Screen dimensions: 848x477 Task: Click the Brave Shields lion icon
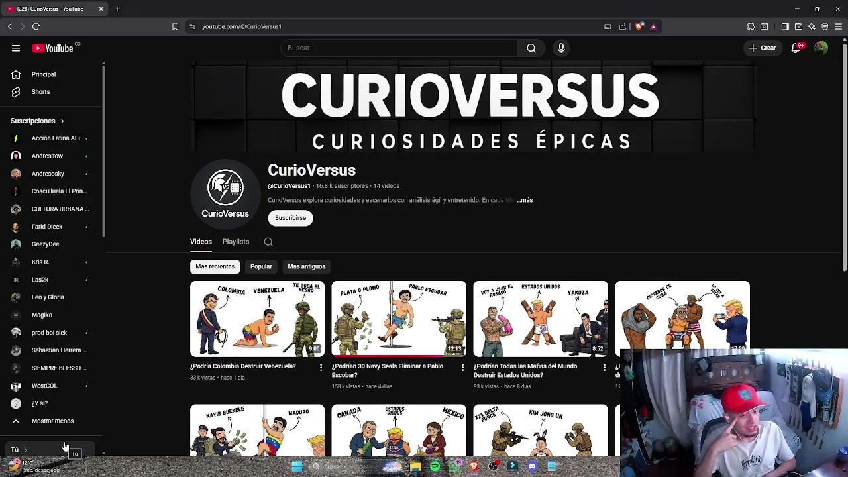click(x=639, y=26)
